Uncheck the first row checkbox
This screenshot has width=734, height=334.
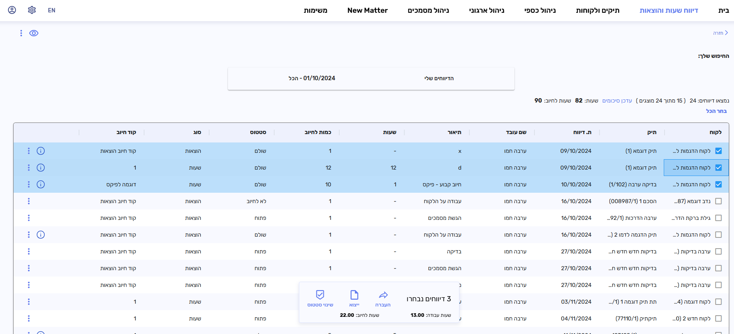click(718, 151)
